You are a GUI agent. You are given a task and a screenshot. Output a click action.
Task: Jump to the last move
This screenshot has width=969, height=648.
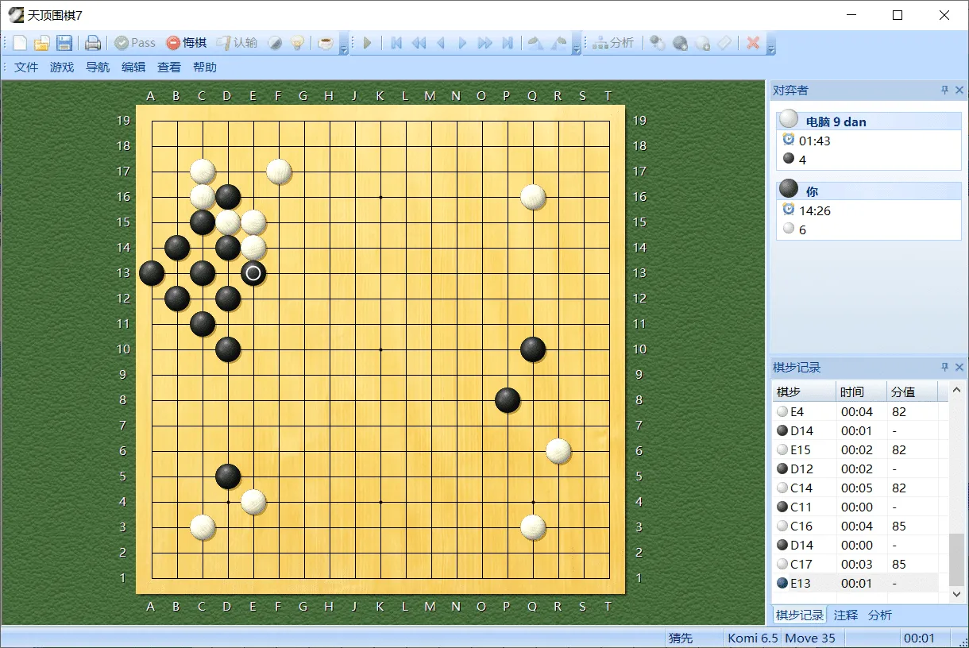[507, 43]
